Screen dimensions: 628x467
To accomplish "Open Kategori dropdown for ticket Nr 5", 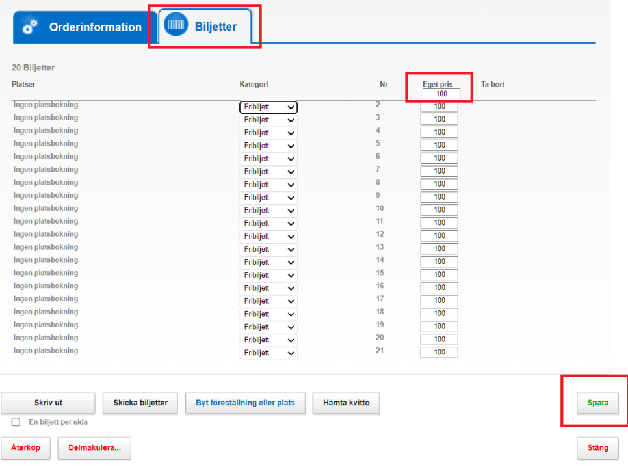I will [268, 146].
